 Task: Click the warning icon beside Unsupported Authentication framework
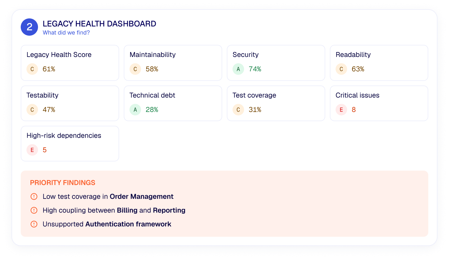34,224
